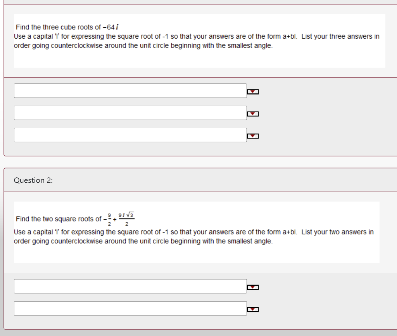Image resolution: width=397 pixels, height=336 pixels.
Task: Select the third cube root answer box
Action: coord(130,135)
